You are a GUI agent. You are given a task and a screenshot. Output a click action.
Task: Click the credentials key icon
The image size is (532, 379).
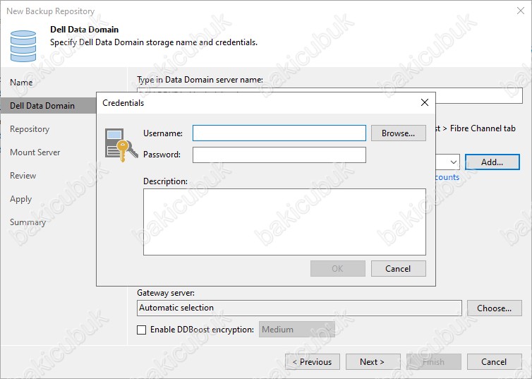pos(121,145)
